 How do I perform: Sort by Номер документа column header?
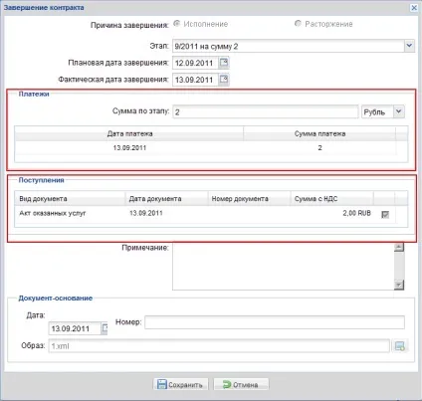pos(250,199)
